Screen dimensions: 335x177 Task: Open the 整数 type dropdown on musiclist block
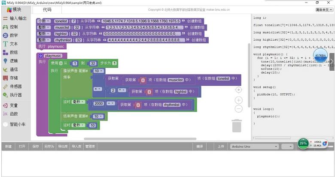[44, 27]
